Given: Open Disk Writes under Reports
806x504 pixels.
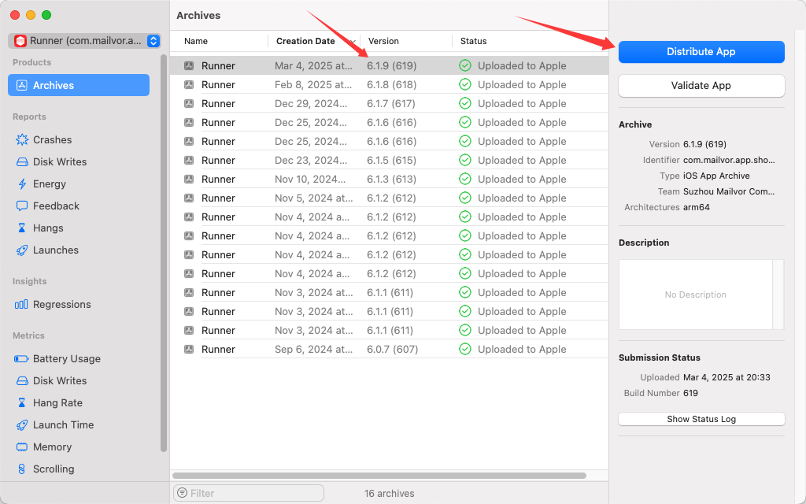Looking at the screenshot, I should click(60, 162).
